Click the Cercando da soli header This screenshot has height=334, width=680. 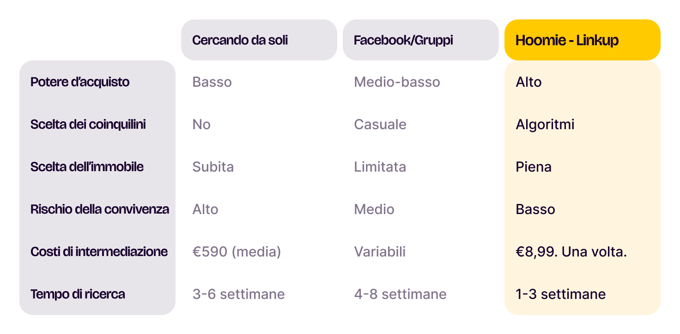(x=240, y=40)
